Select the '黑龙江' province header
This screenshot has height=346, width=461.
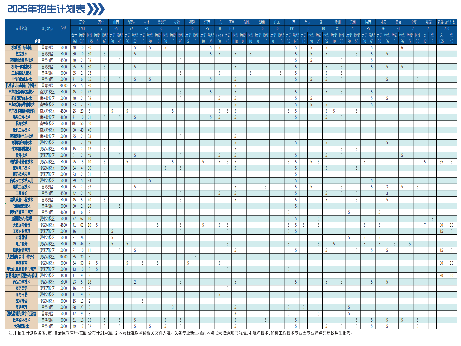coord(161,22)
